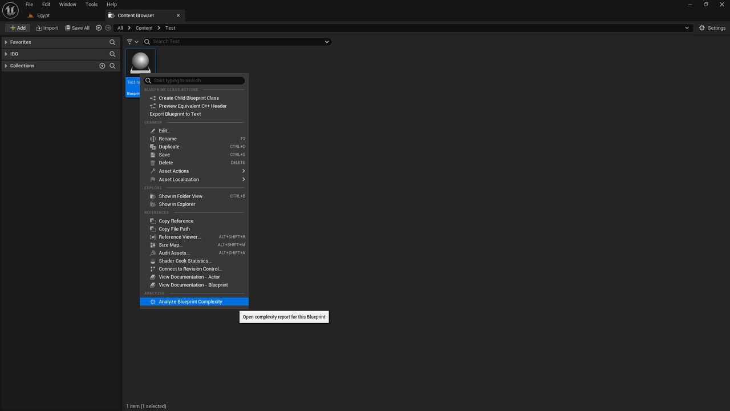Screen dimensions: 730x411
Task: Open path history dropdown arrow
Action: [687, 28]
